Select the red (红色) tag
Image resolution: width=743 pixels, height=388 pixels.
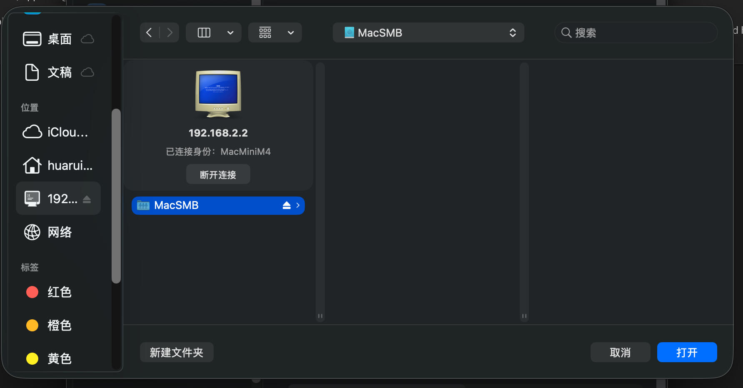pyautogui.click(x=59, y=292)
